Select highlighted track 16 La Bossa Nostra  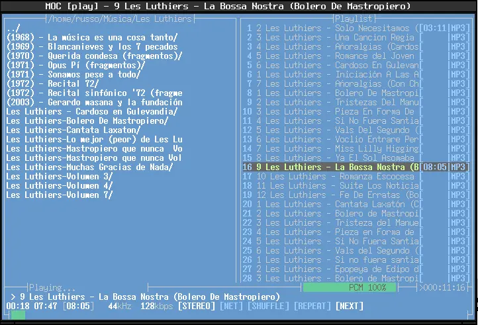point(356,167)
